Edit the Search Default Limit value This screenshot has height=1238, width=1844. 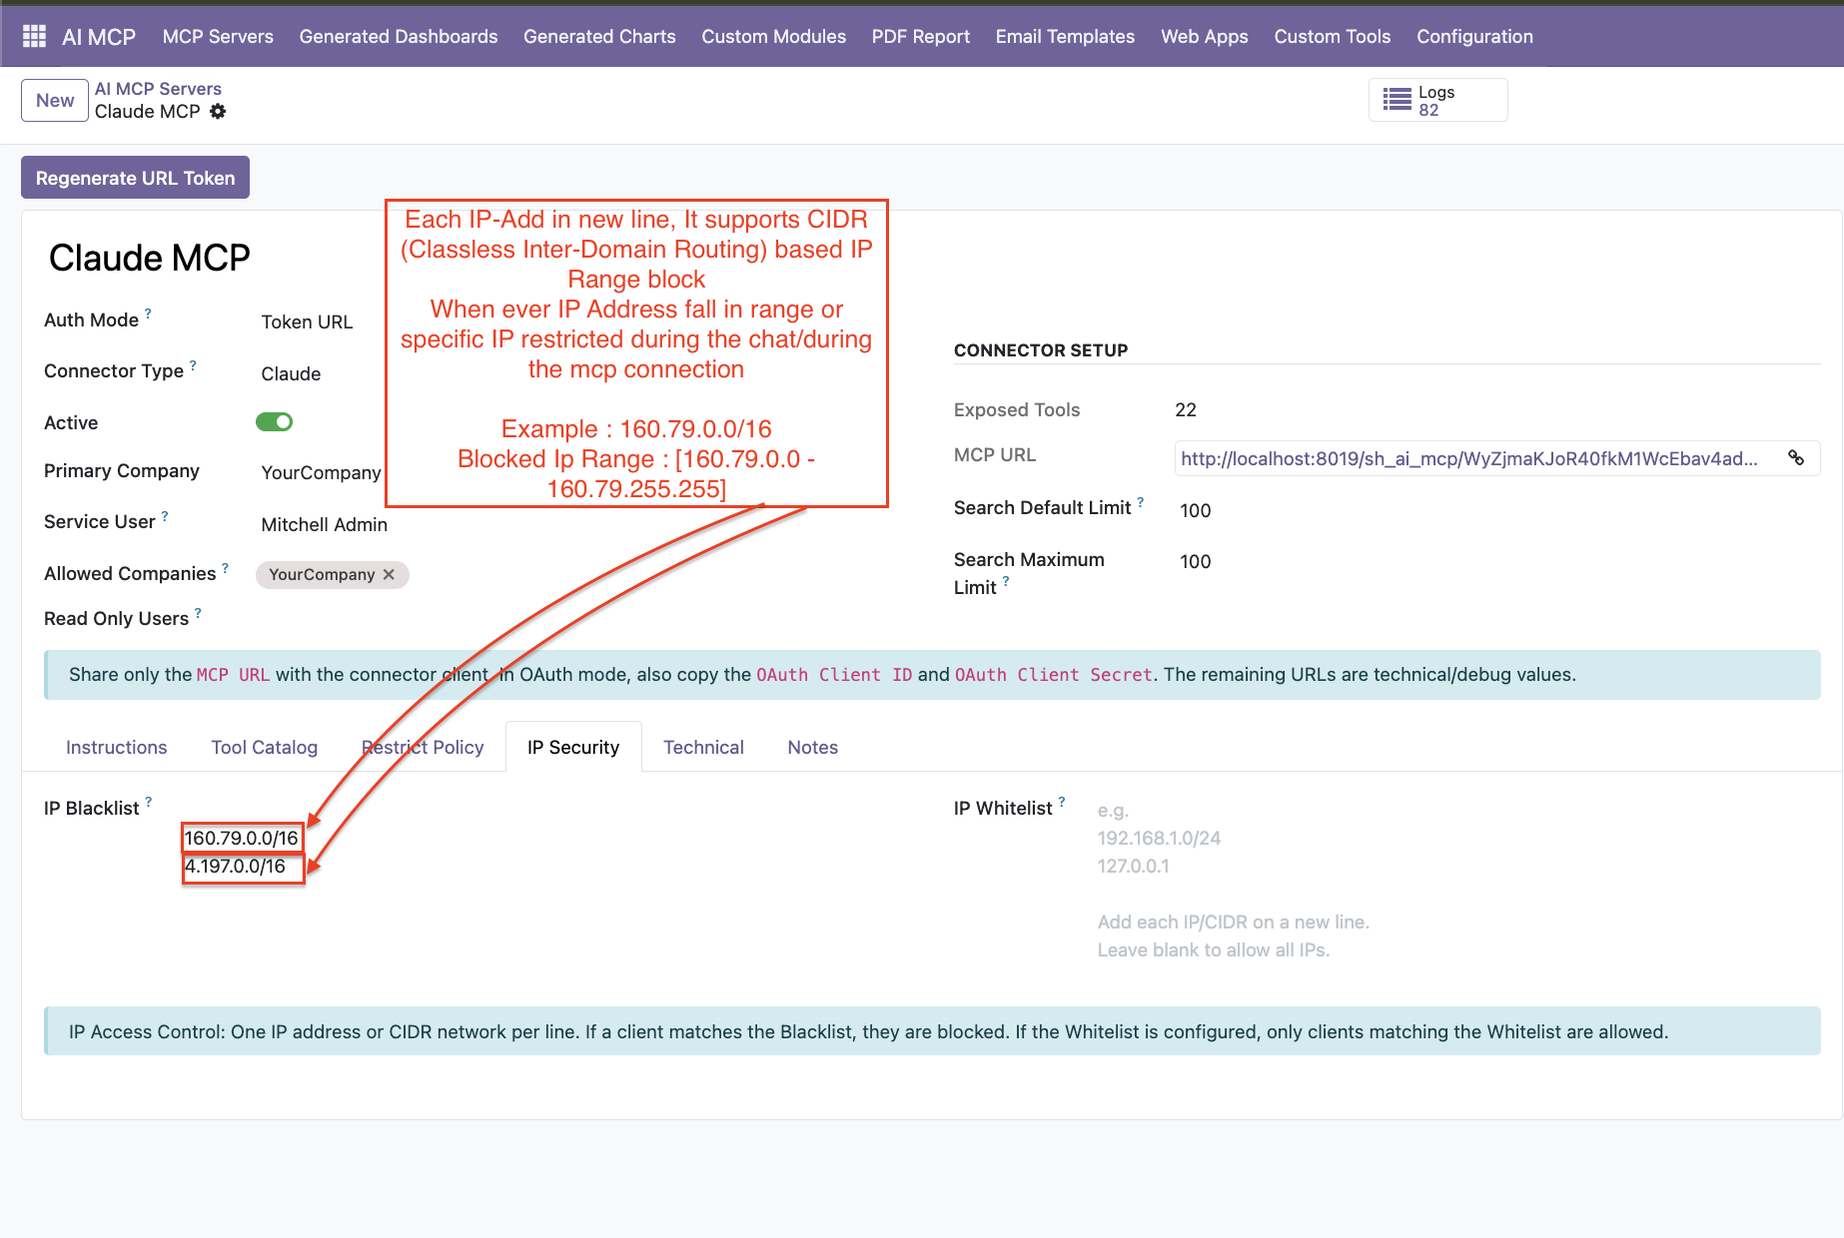click(x=1196, y=511)
